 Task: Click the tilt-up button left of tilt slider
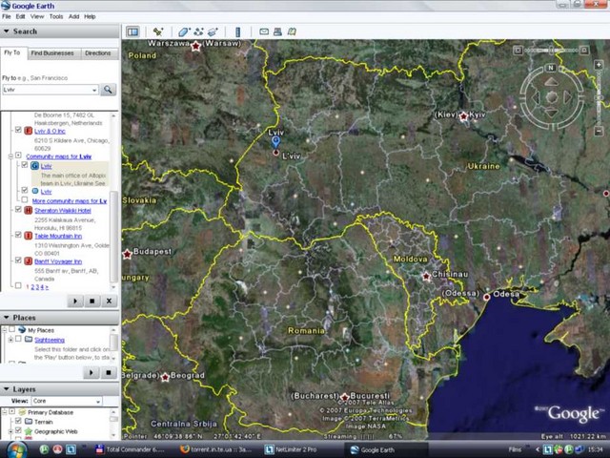click(518, 51)
